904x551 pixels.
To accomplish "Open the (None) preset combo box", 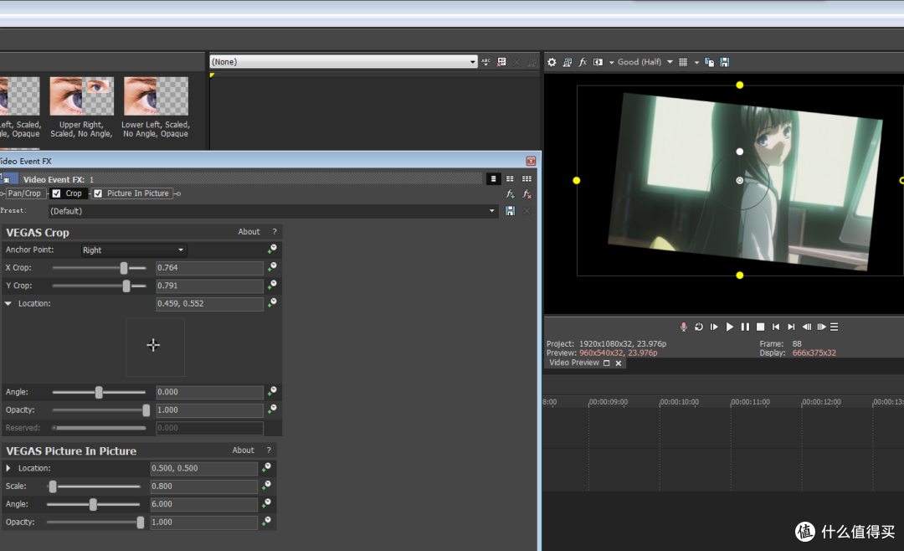I will tap(344, 62).
